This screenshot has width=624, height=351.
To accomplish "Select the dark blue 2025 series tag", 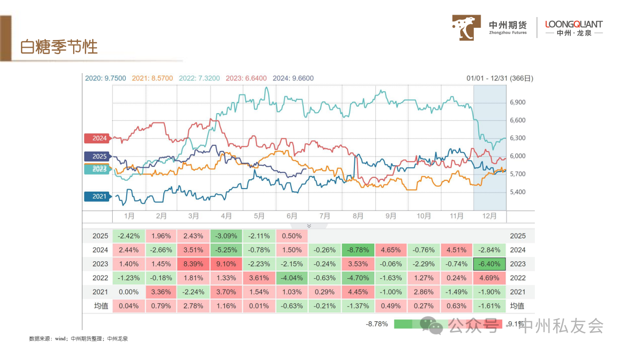I will (x=97, y=156).
